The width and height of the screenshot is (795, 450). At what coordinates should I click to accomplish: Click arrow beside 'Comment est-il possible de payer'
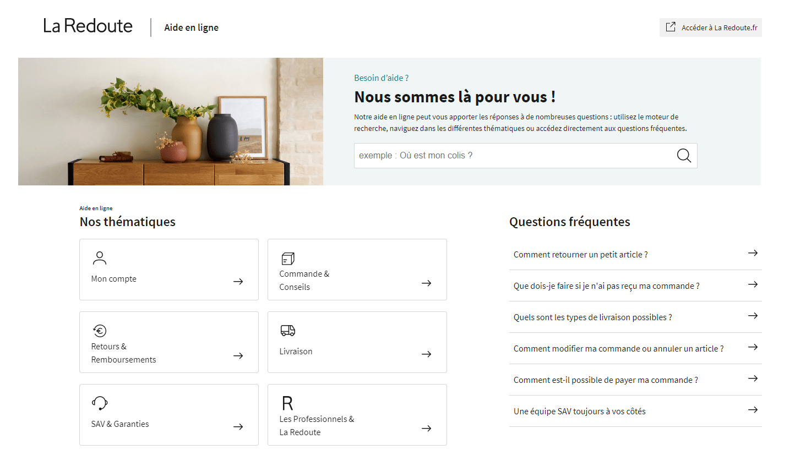coord(753,378)
